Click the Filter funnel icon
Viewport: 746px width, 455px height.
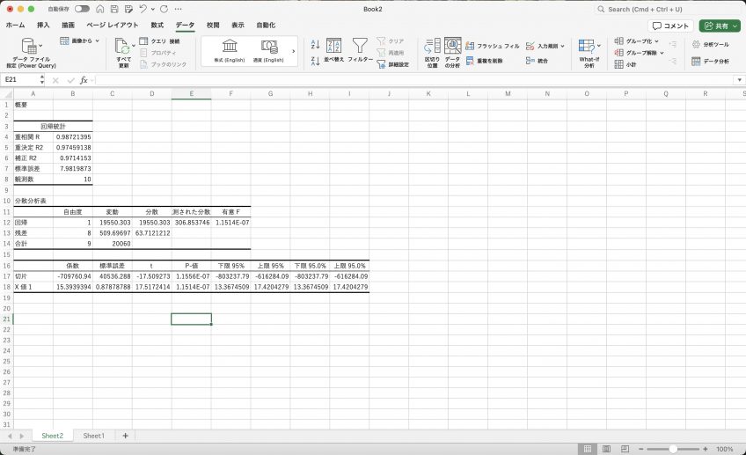coord(360,46)
